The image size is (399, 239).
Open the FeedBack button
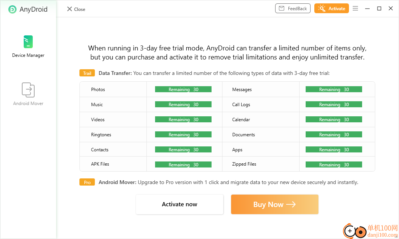pos(292,8)
